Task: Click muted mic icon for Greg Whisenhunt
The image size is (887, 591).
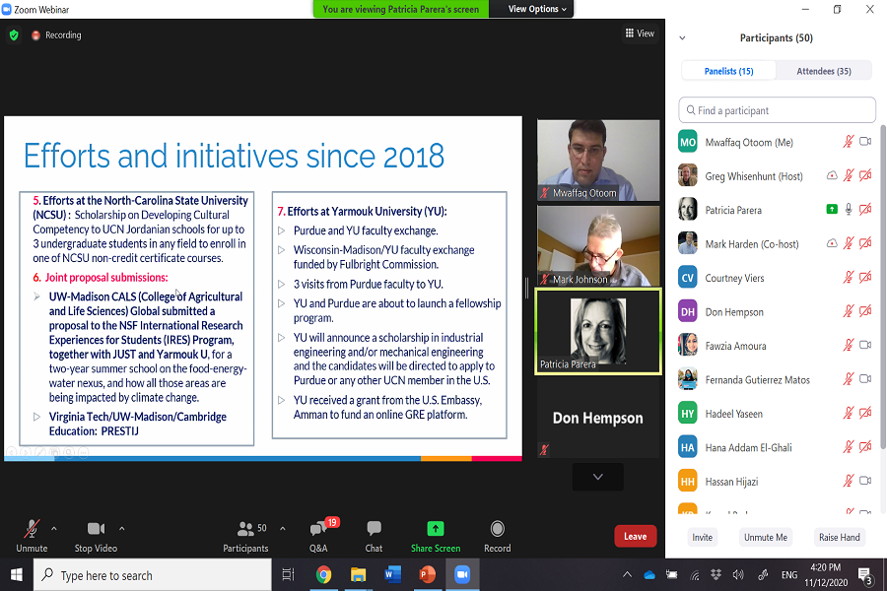Action: (848, 176)
